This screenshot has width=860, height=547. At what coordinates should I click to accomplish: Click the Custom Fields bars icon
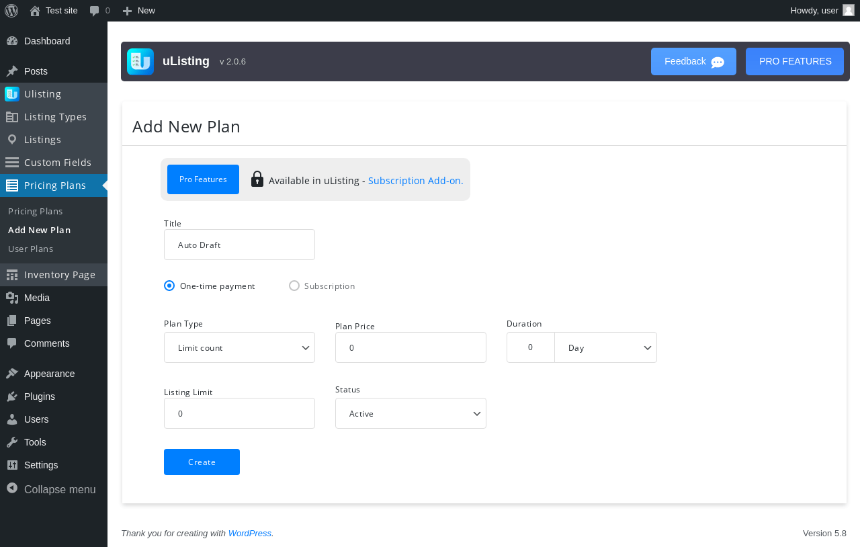click(x=12, y=163)
